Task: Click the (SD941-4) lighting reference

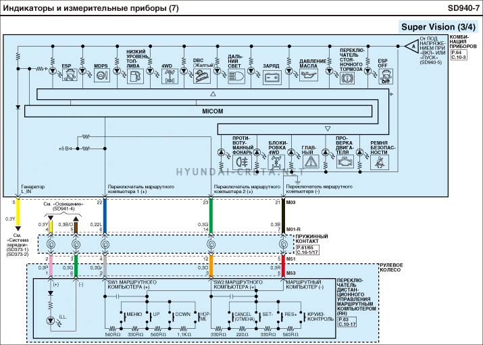Action: [x=63, y=209]
